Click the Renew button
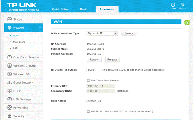Viewport: 193px width, 120px height. point(94,59)
